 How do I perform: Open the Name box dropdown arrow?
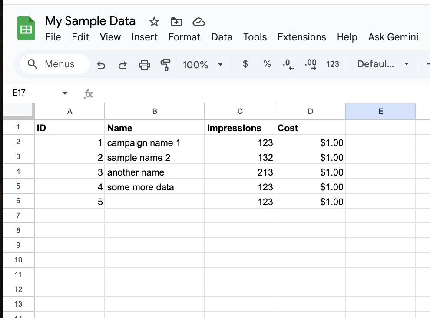(65, 93)
